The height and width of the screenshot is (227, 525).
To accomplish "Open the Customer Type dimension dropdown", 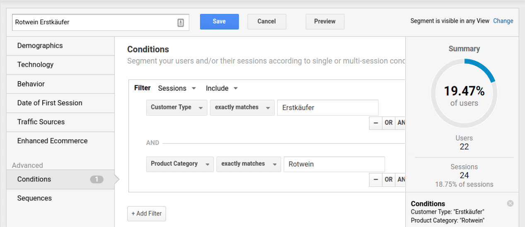I will [x=177, y=107].
